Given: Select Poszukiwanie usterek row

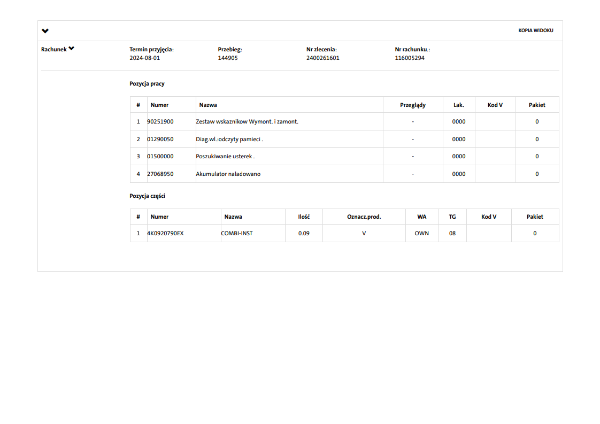Looking at the screenshot, I should [x=344, y=157].
